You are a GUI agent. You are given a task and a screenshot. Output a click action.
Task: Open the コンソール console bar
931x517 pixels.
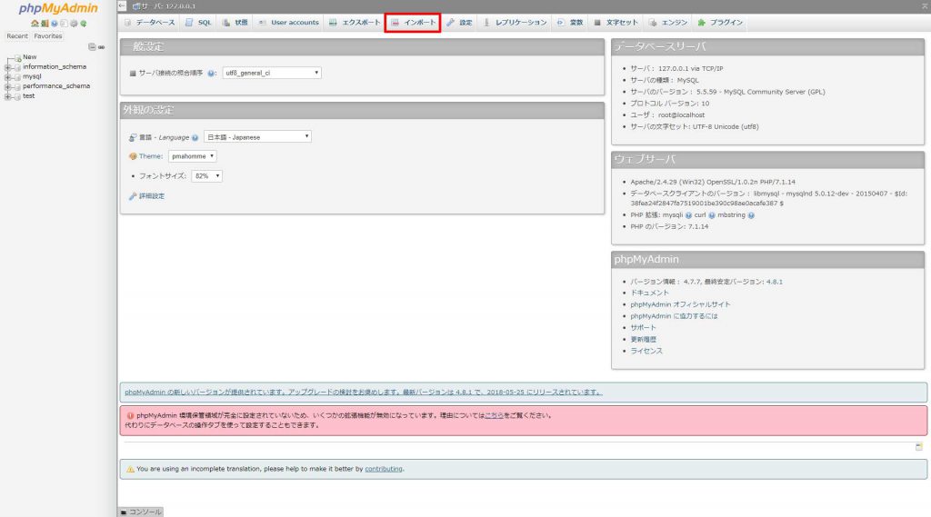point(141,512)
